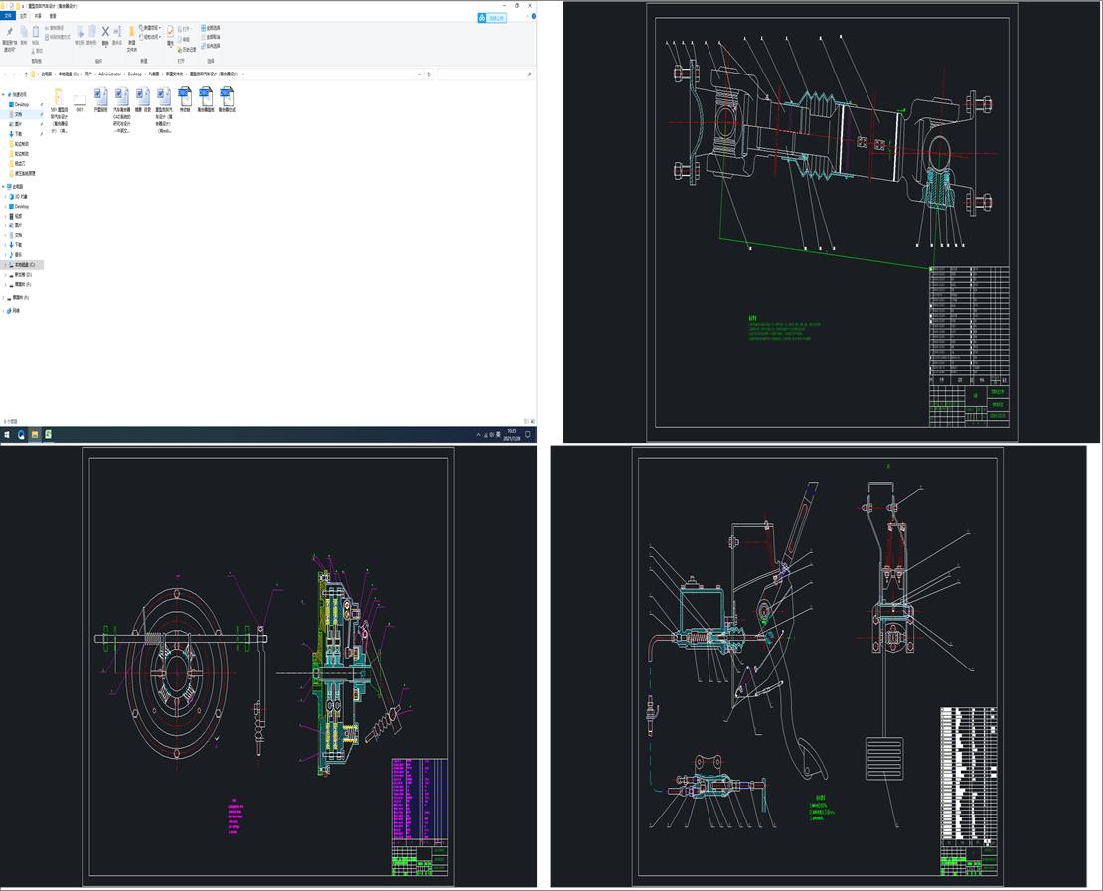Collapse the Quick Access tree section
1103x891 pixels.
(x=4, y=94)
